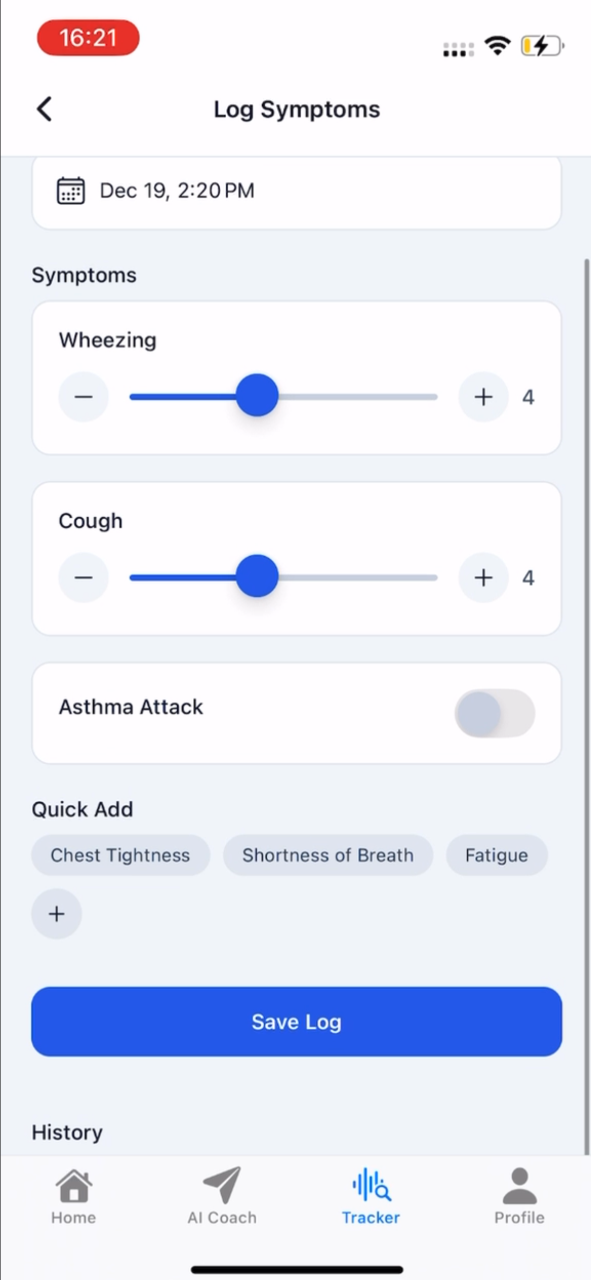Image resolution: width=591 pixels, height=1280 pixels.
Task: Select the Chest Tightness chip
Action: coord(120,855)
